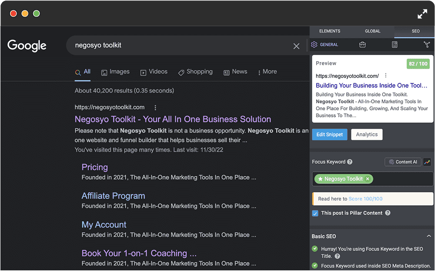Open the trends chart icon beside Content AI
The height and width of the screenshot is (273, 435).
(427, 162)
